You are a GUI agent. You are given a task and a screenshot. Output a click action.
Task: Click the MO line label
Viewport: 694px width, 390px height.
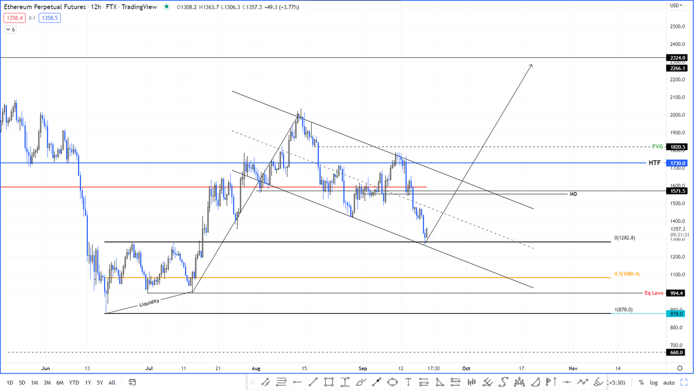pyautogui.click(x=573, y=194)
